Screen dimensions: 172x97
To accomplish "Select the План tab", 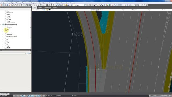I will [34, 8].
